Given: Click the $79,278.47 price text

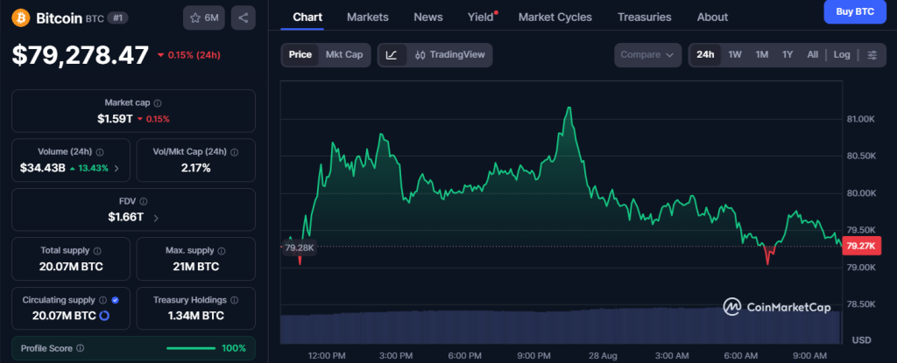Looking at the screenshot, I should click(81, 55).
